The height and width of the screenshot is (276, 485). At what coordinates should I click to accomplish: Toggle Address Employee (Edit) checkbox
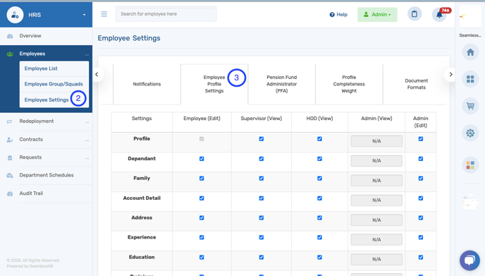click(202, 217)
